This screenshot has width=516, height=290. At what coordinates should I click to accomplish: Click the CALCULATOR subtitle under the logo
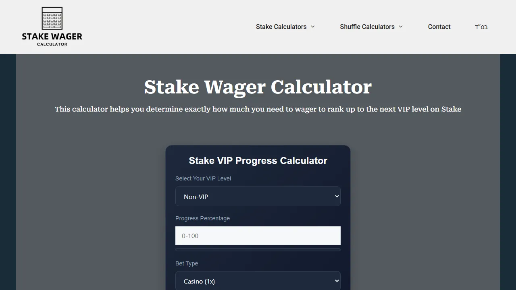[x=52, y=44]
